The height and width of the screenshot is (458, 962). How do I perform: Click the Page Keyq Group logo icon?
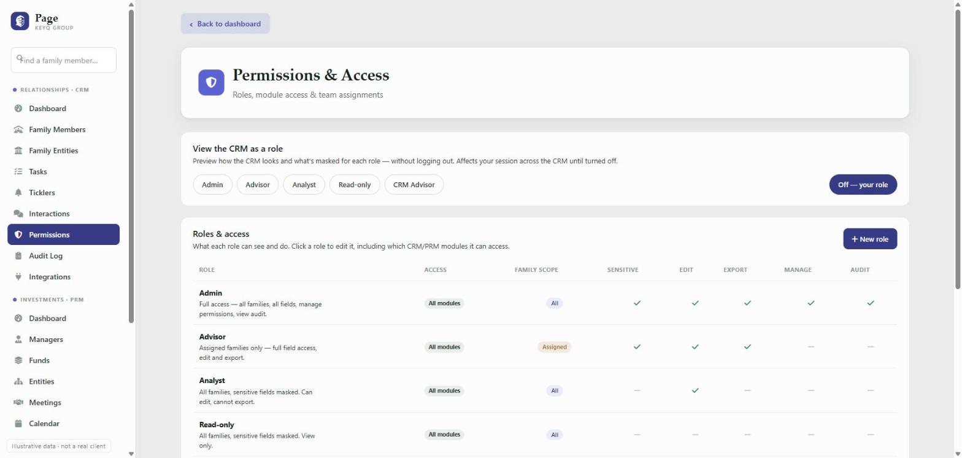20,21
